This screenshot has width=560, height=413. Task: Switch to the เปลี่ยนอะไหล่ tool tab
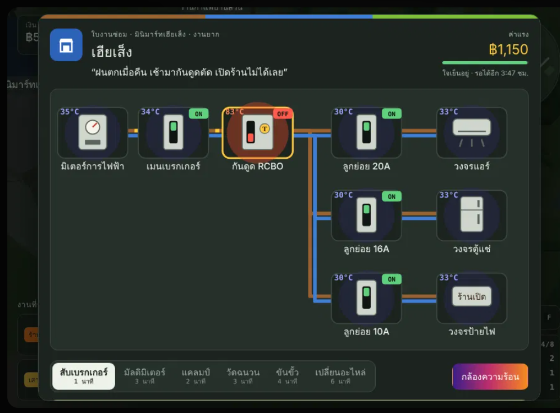(x=340, y=377)
